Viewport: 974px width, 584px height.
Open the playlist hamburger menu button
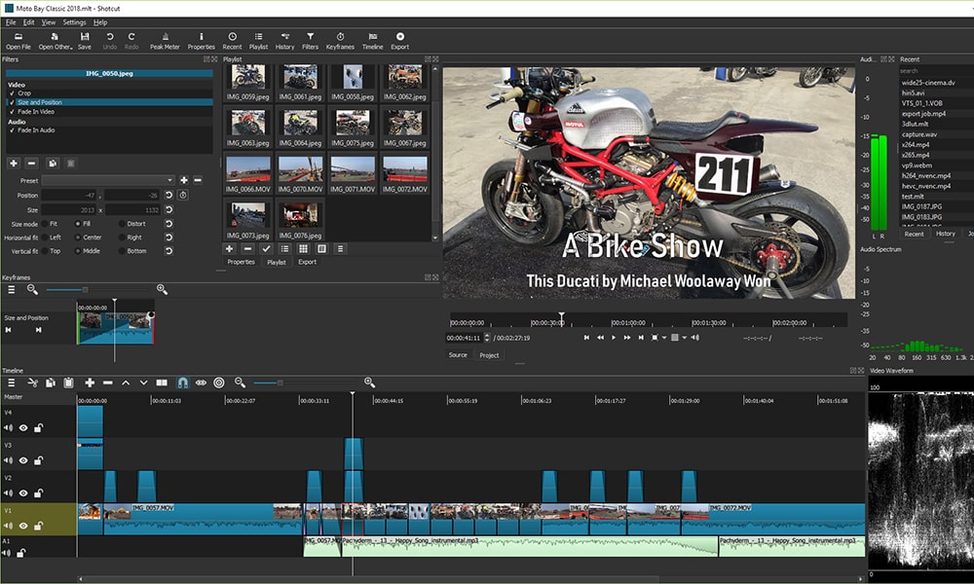tap(340, 248)
